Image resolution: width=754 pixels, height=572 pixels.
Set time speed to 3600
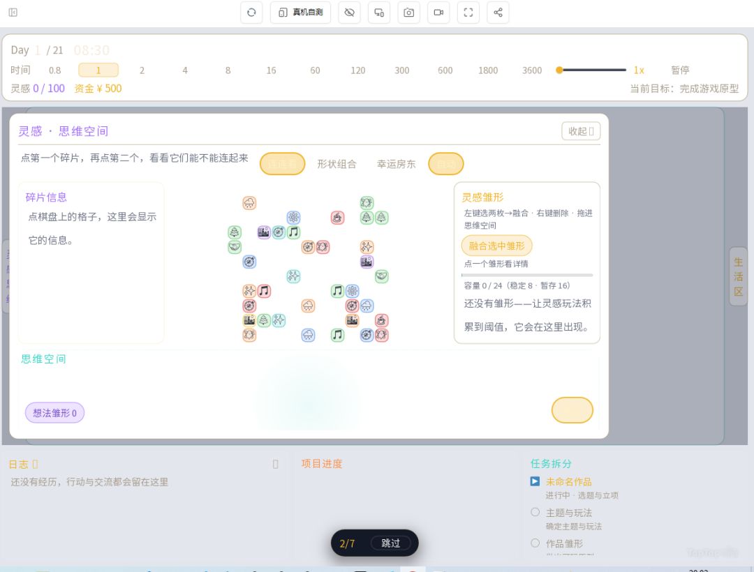pos(532,70)
